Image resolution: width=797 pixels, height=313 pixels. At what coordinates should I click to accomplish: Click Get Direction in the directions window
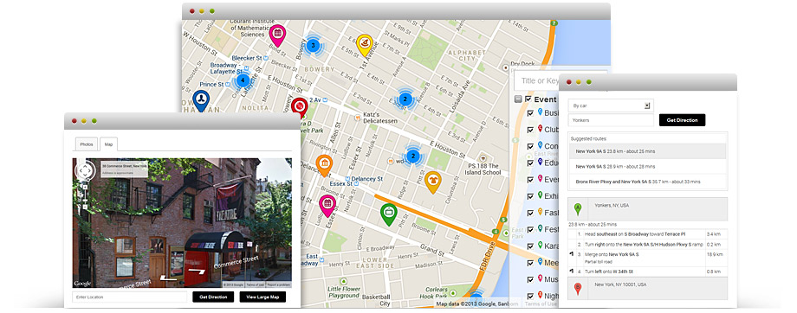click(682, 120)
